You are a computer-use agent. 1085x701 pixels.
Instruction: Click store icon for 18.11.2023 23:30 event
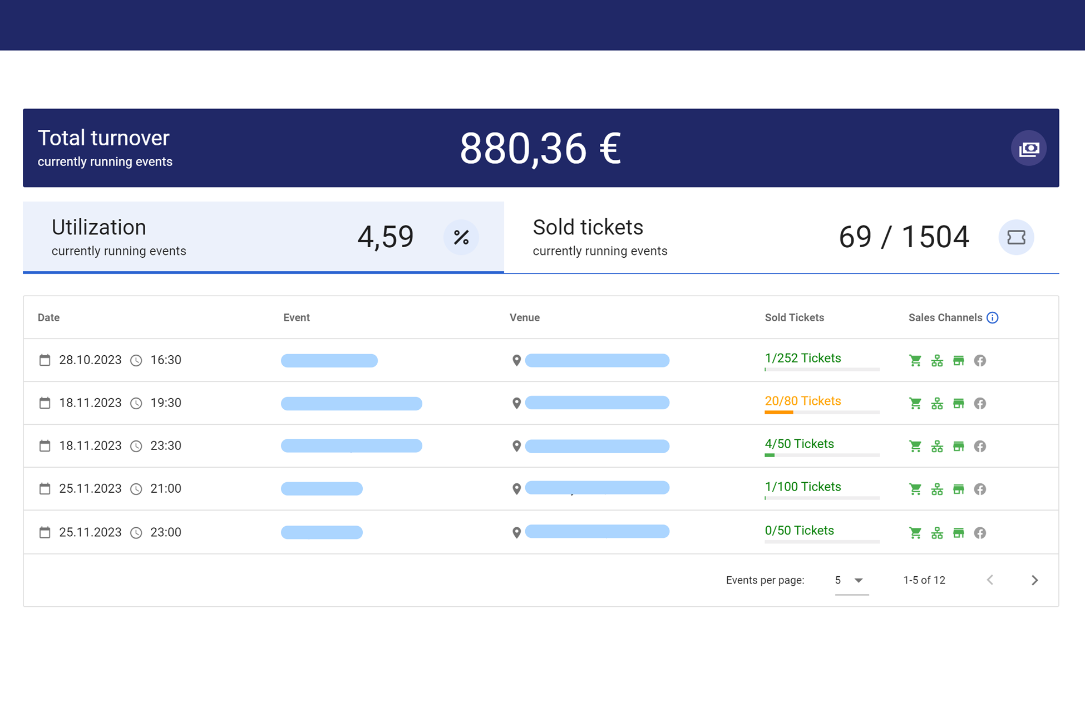pyautogui.click(x=958, y=446)
